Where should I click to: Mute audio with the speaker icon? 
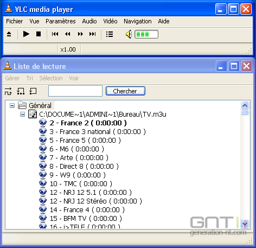click(129, 34)
